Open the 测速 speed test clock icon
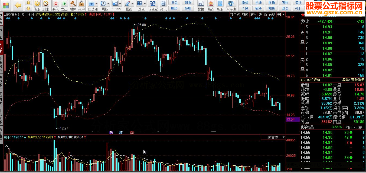Image resolution: width=366 pixels, height=173 pixels. (46, 4)
